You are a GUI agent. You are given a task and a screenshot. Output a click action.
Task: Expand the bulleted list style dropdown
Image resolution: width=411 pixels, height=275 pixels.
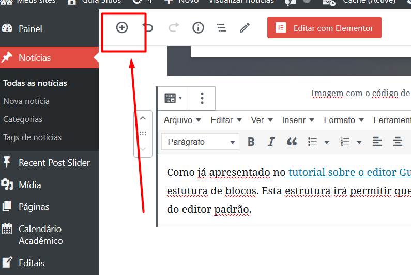click(x=326, y=142)
